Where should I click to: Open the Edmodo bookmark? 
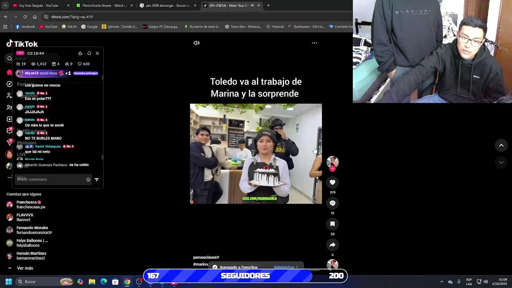click(x=120, y=27)
